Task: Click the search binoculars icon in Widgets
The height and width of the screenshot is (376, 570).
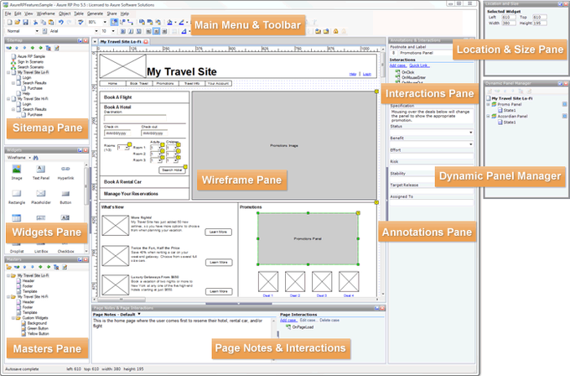Action: click(x=35, y=158)
